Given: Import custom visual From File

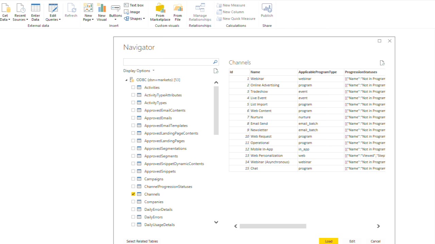Looking at the screenshot, I should (178, 13).
